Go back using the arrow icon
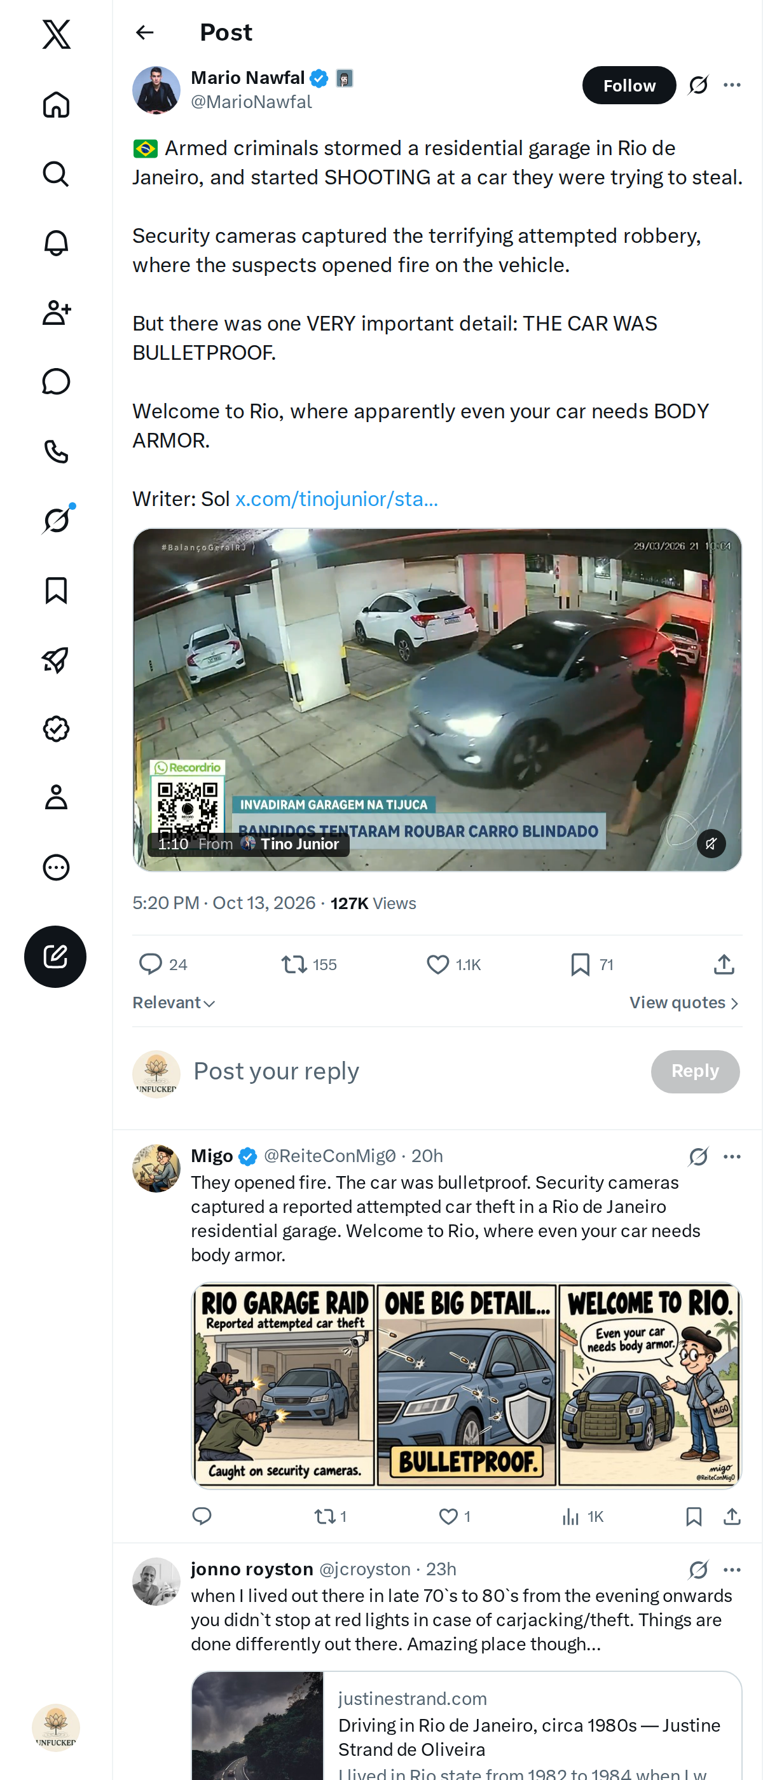 pos(144,32)
